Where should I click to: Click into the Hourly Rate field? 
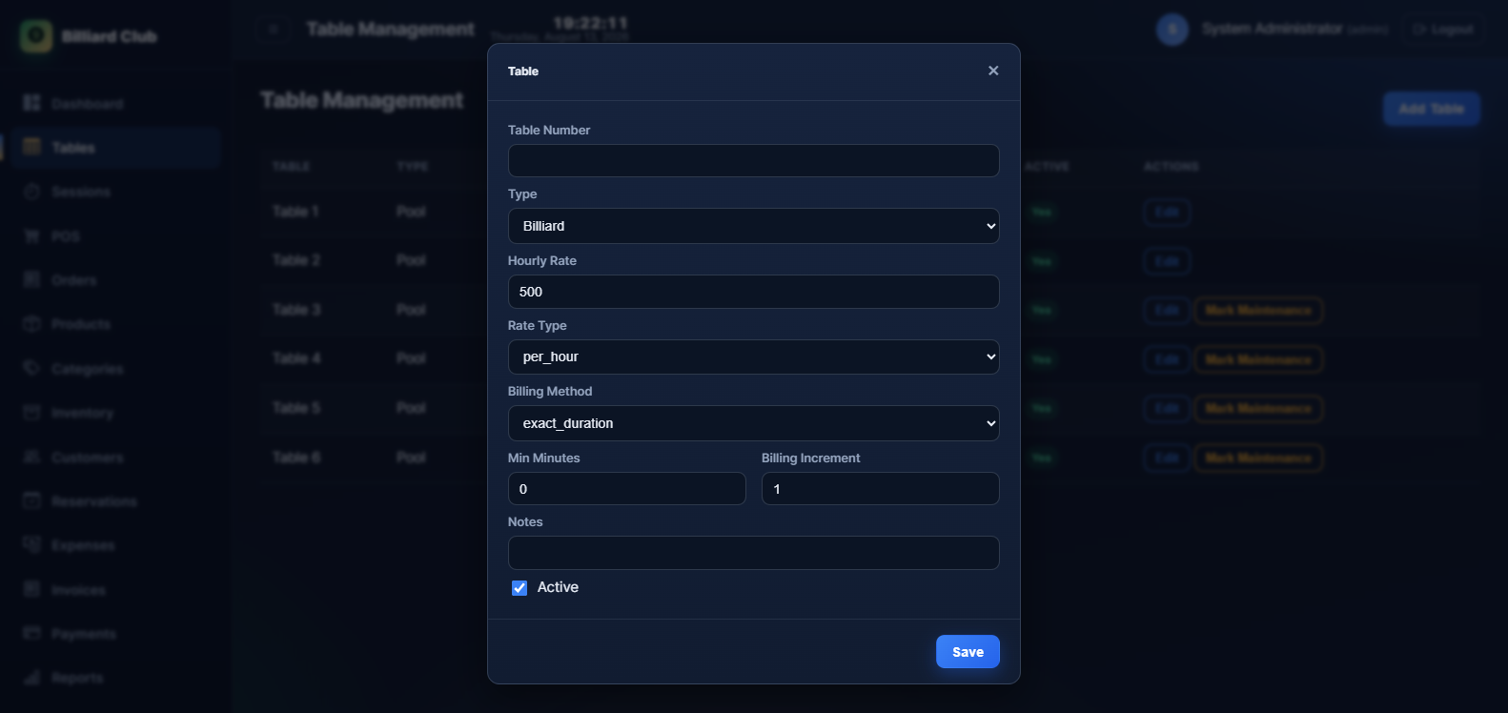(x=753, y=292)
